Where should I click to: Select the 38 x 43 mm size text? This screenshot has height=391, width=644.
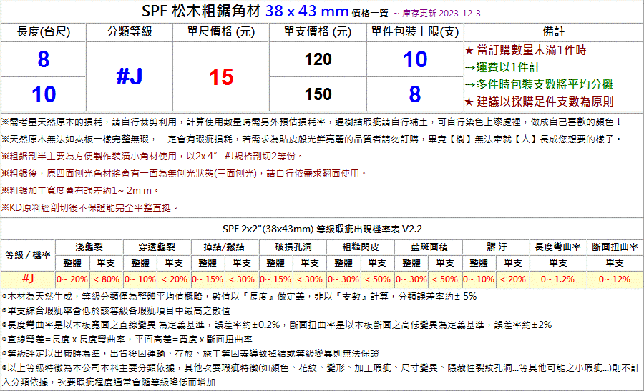[307, 11]
